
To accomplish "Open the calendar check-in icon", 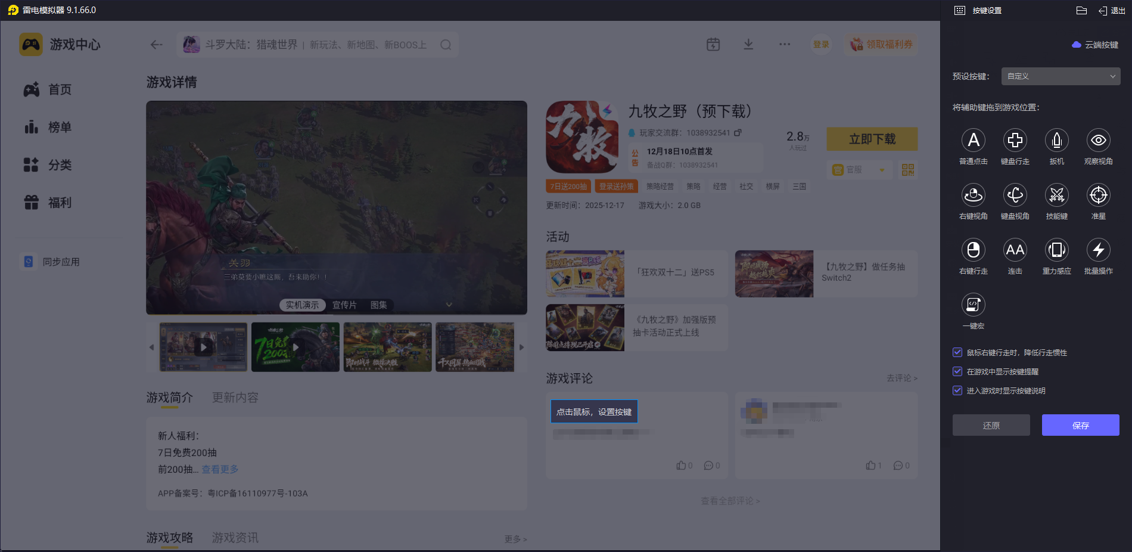I will [713, 44].
